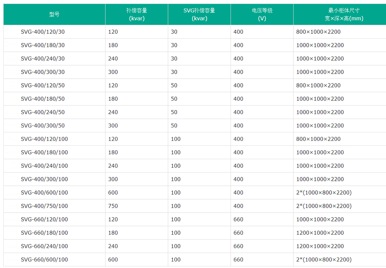This screenshot has width=386, height=268.
Task: Select the SVG-660/180/100 model name
Action: [44, 233]
